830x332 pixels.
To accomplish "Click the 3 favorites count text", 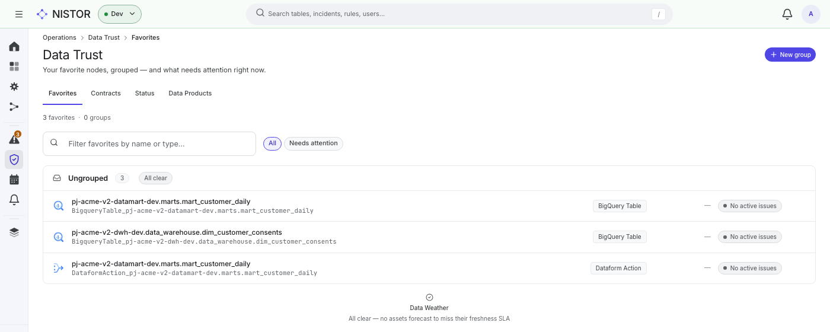I will coord(59,117).
